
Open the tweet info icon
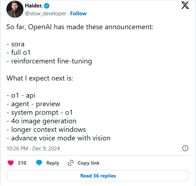point(185,148)
